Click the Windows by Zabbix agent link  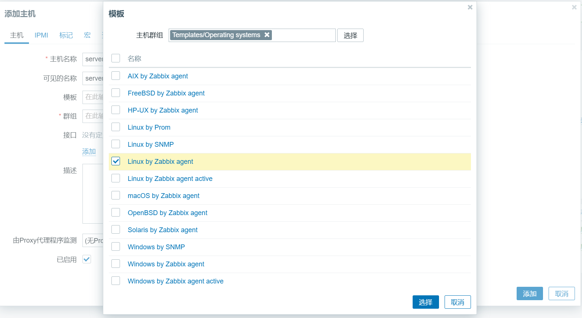click(166, 264)
